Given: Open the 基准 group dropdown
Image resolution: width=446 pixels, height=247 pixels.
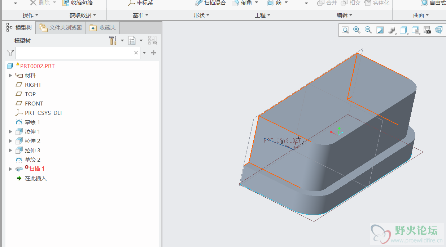Looking at the screenshot, I should (x=140, y=15).
